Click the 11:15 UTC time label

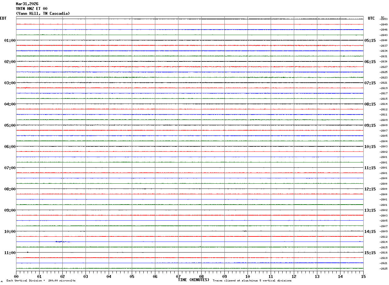[370, 168]
